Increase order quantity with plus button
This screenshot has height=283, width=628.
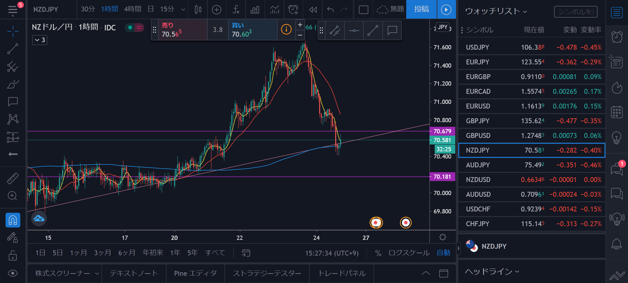[x=300, y=25]
